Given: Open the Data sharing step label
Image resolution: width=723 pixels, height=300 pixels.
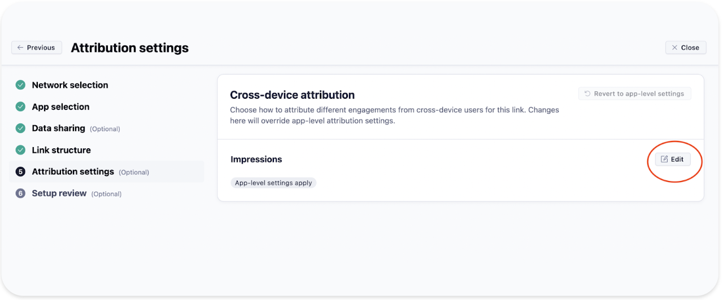Looking at the screenshot, I should [58, 129].
